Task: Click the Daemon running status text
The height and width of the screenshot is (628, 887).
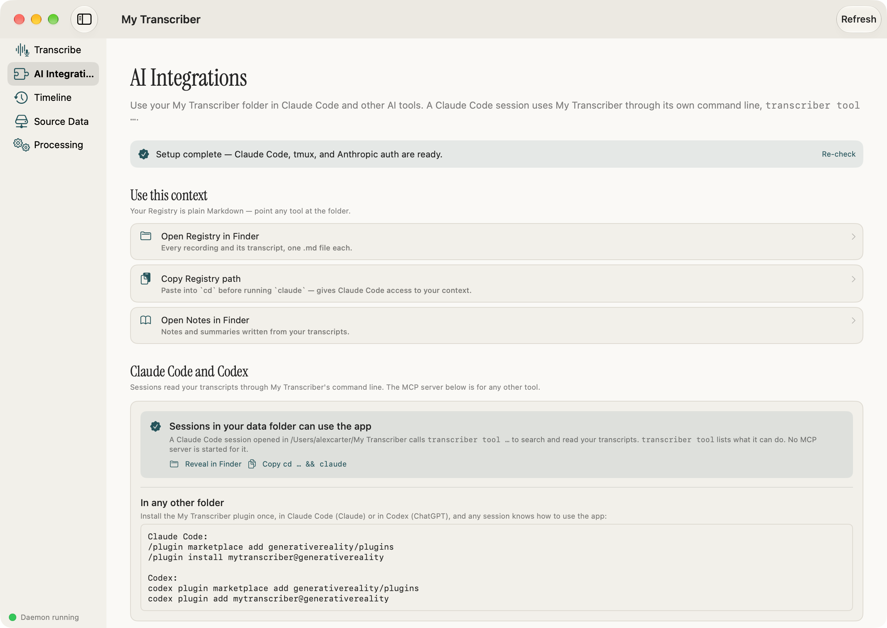Action: click(50, 617)
